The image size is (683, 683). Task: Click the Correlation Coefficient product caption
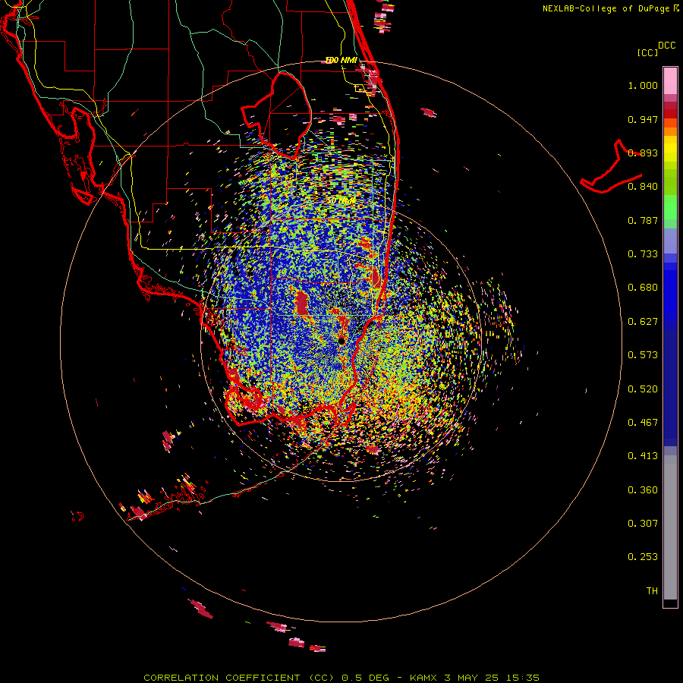[x=341, y=678]
